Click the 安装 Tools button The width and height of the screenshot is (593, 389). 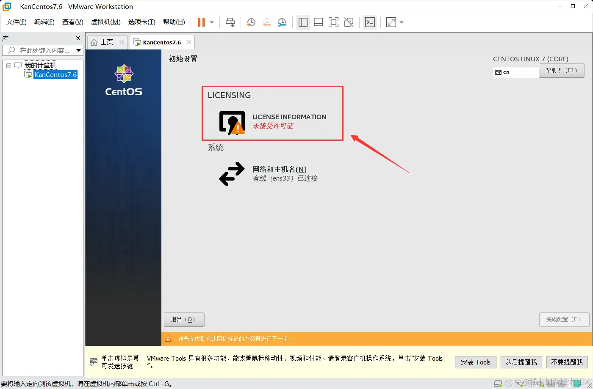[475, 362]
